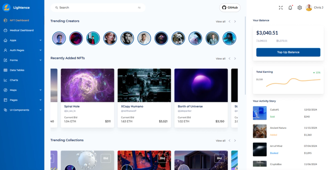Screen dimensions: 330x170
Task: Click the @jakeparker creator handle
Action: 184,111
